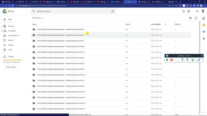Open the Google account avatar
Screen dimensions: 207x116
click(203, 11)
